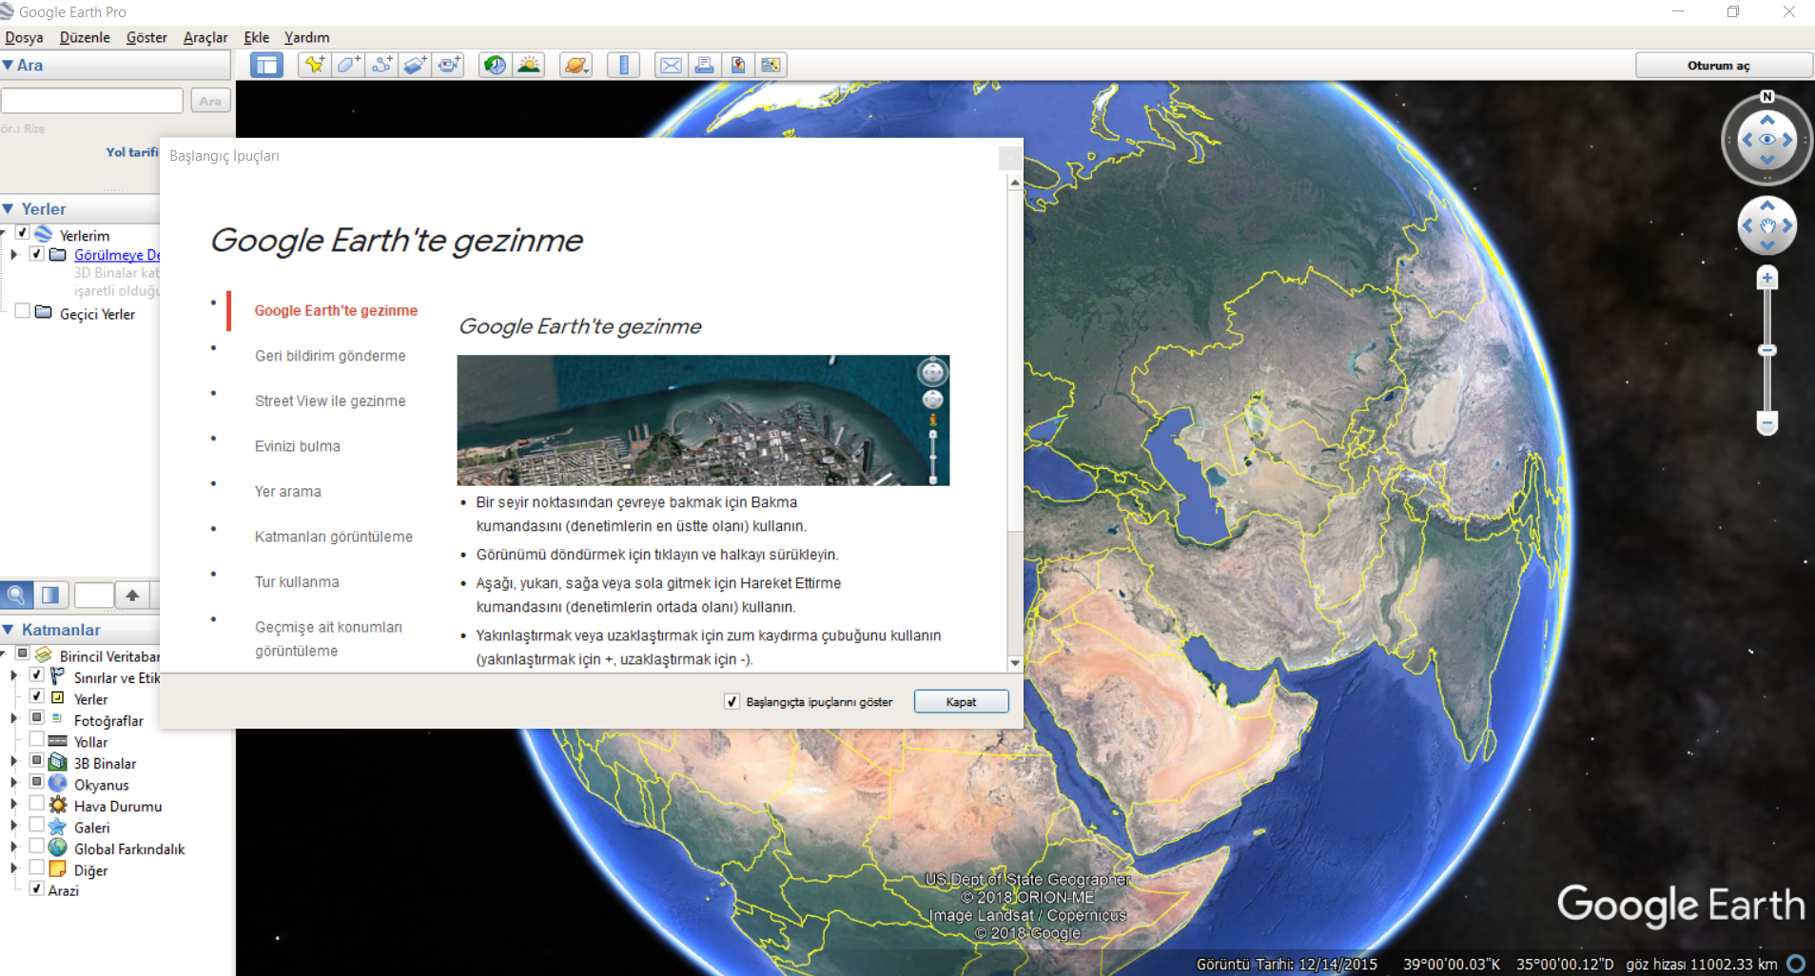1815x976 pixels.
Task: Click the zoom out minus button
Action: pos(1767,423)
